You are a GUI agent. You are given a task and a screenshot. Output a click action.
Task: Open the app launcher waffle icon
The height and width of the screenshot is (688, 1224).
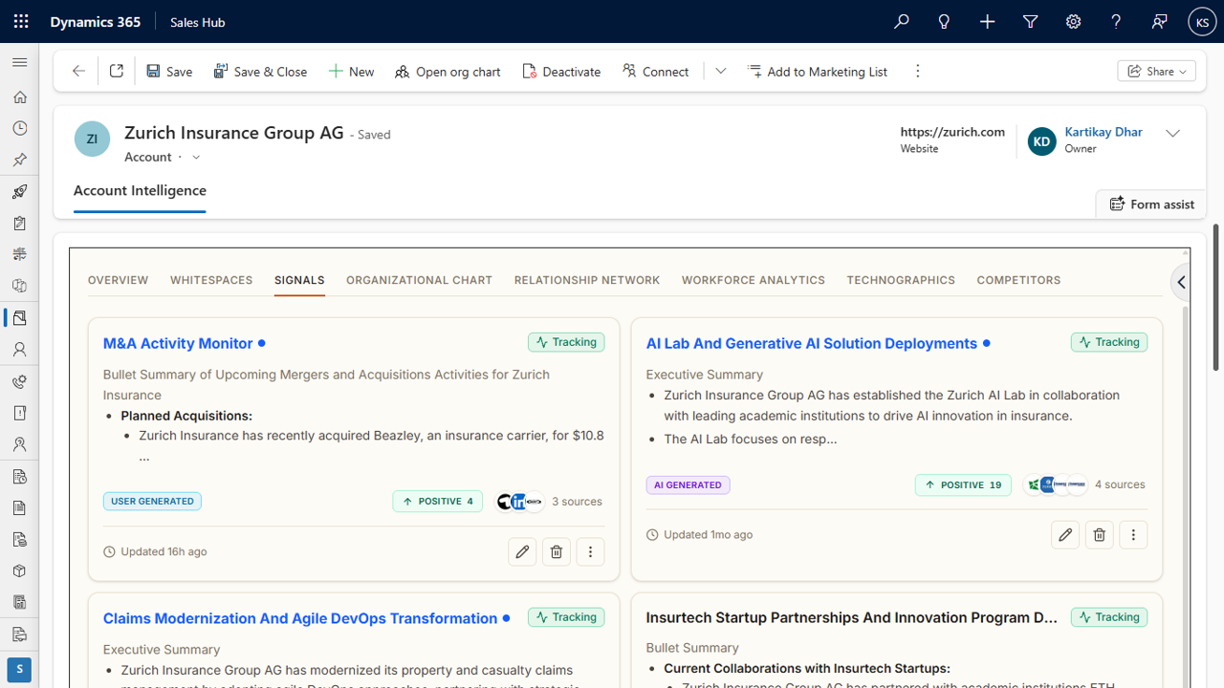click(21, 21)
